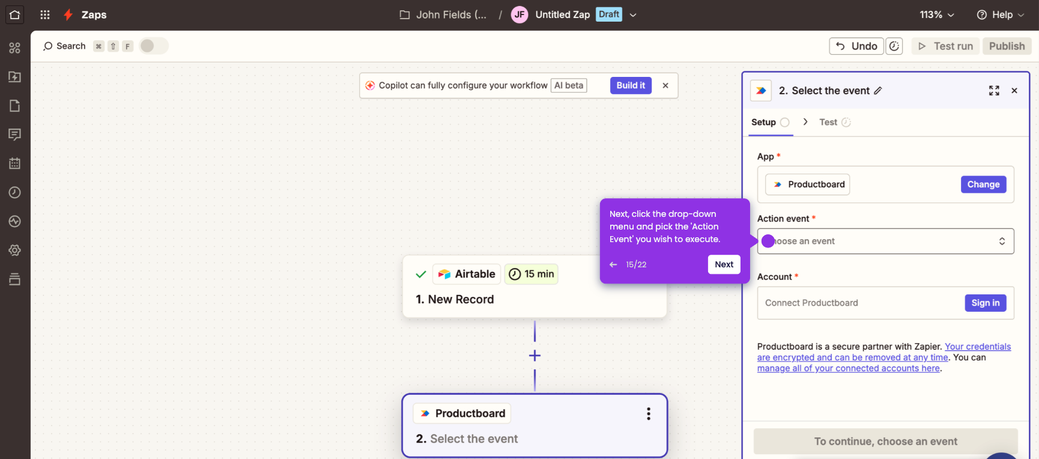Open the sidebar activity status icon
This screenshot has width=1039, height=459.
point(15,221)
